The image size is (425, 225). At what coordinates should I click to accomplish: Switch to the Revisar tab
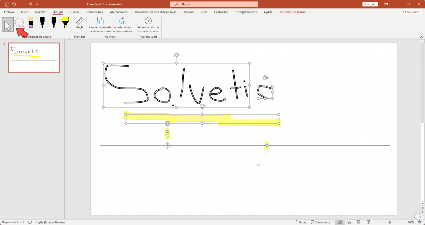pos(189,12)
